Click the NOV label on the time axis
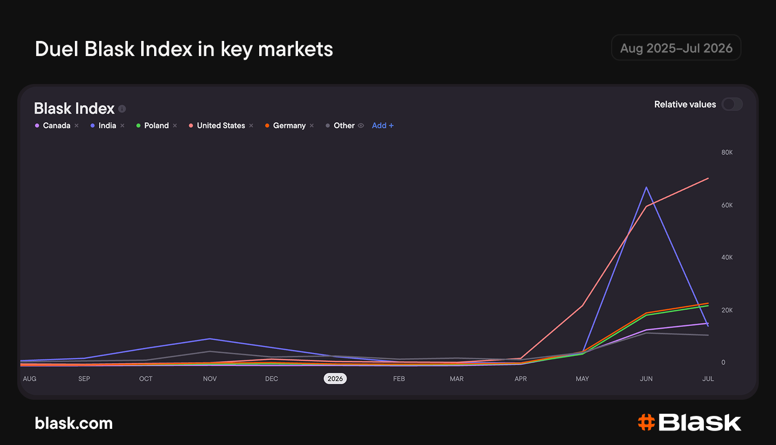This screenshot has width=776, height=445. point(210,379)
